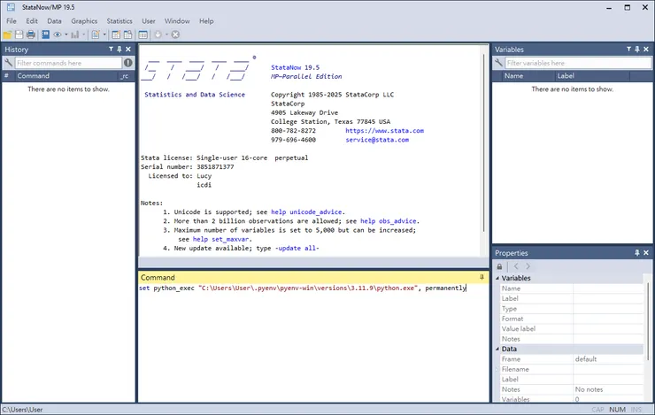
Task: Open the dropdown beside the down-arrow icon
Action: click(166, 35)
